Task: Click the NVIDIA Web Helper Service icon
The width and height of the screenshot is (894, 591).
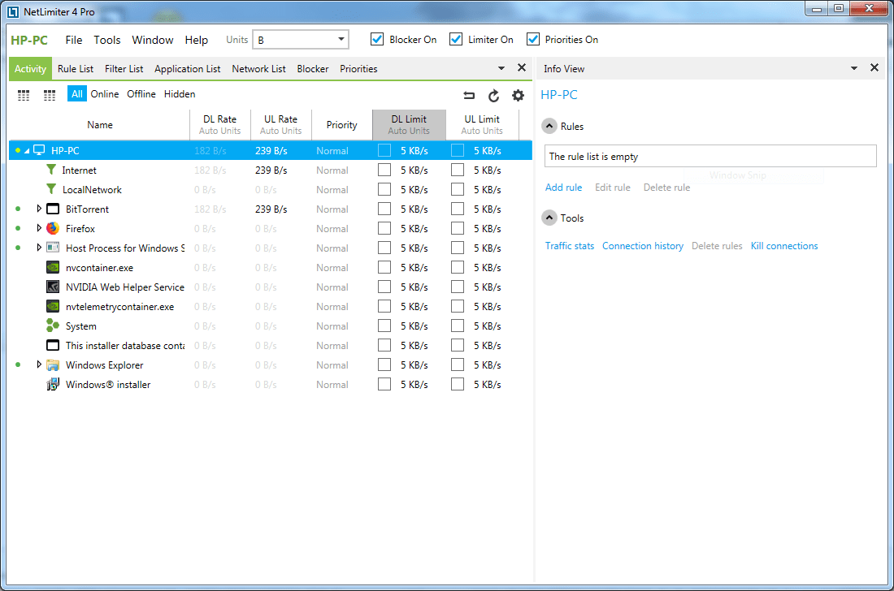Action: (x=53, y=287)
